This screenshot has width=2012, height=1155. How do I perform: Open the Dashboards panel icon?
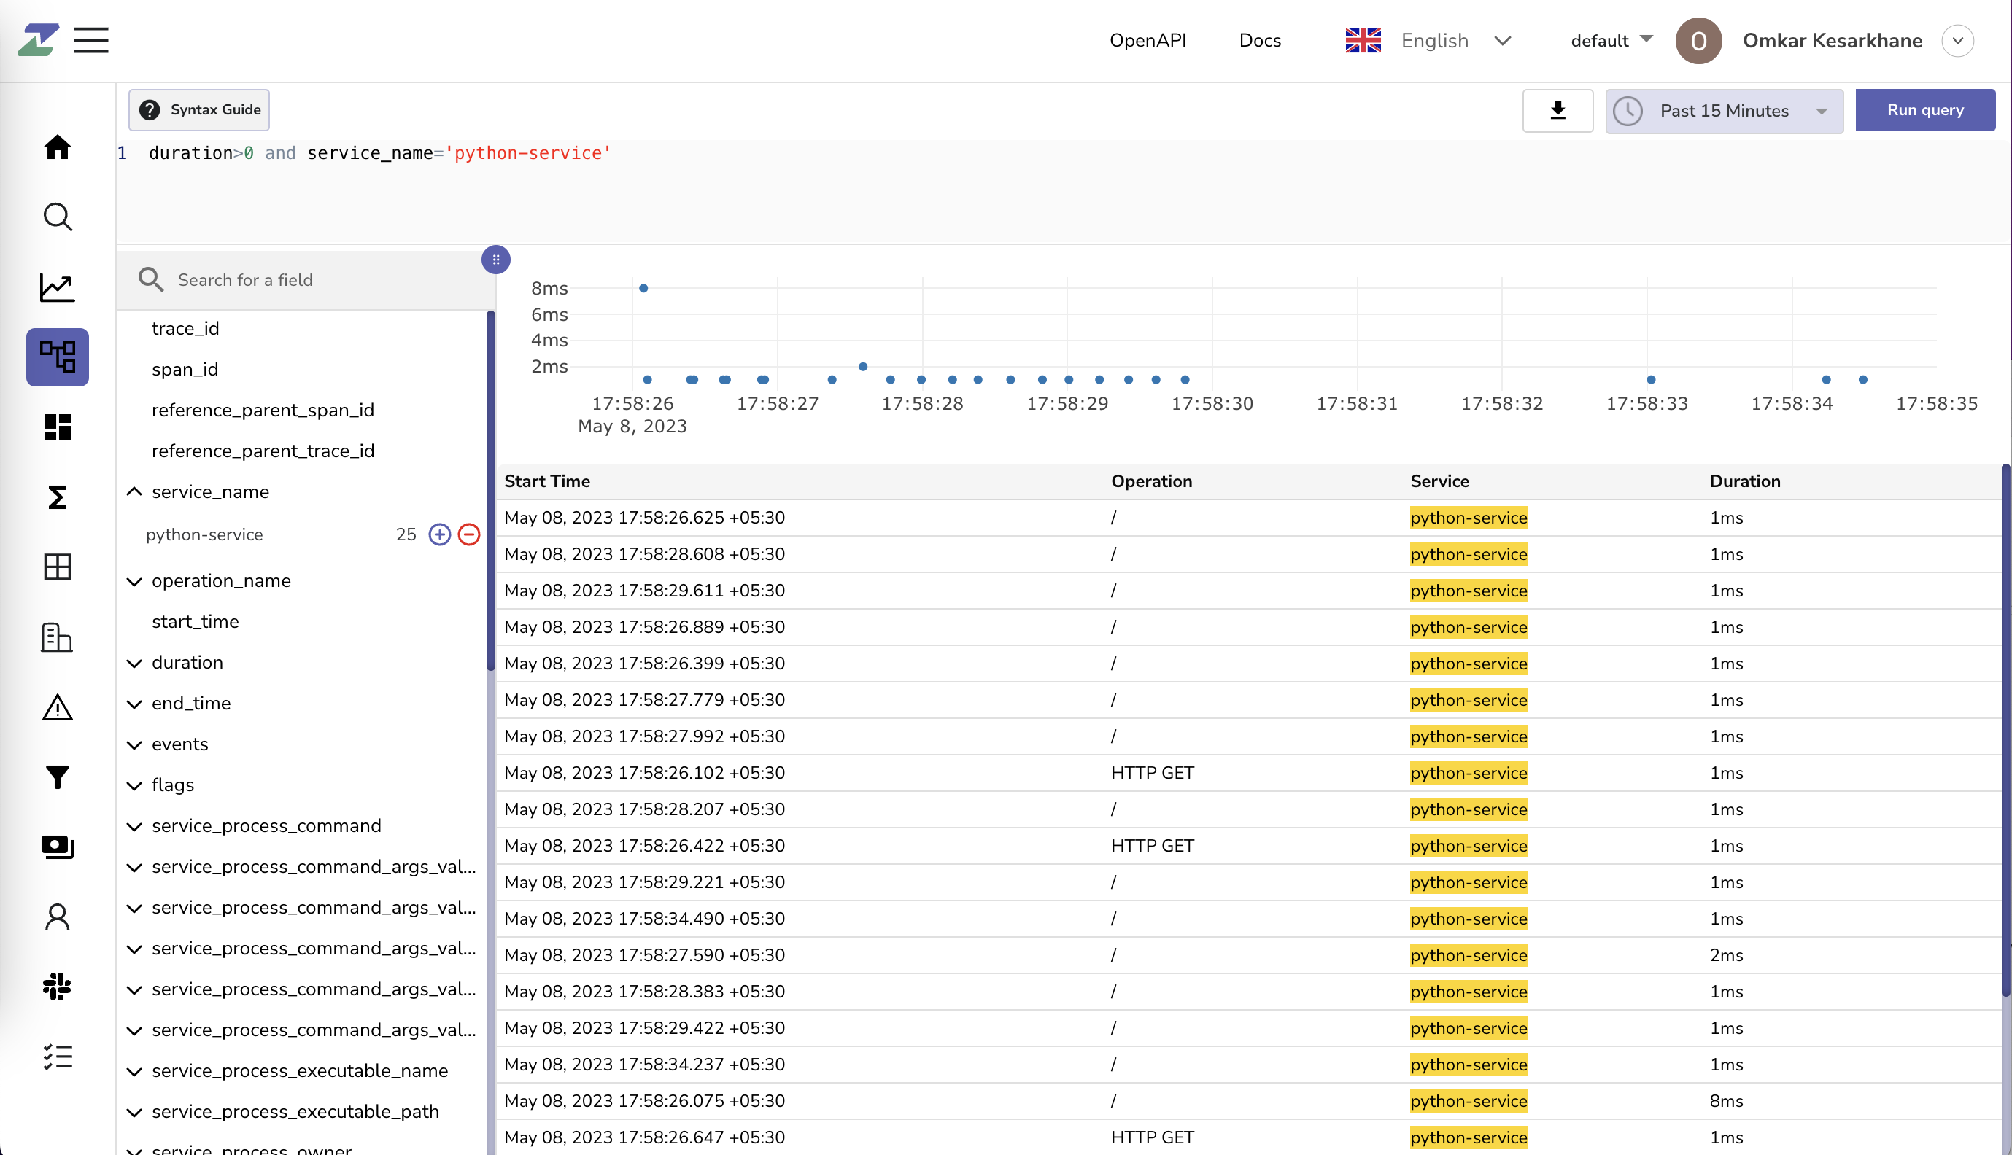(57, 427)
